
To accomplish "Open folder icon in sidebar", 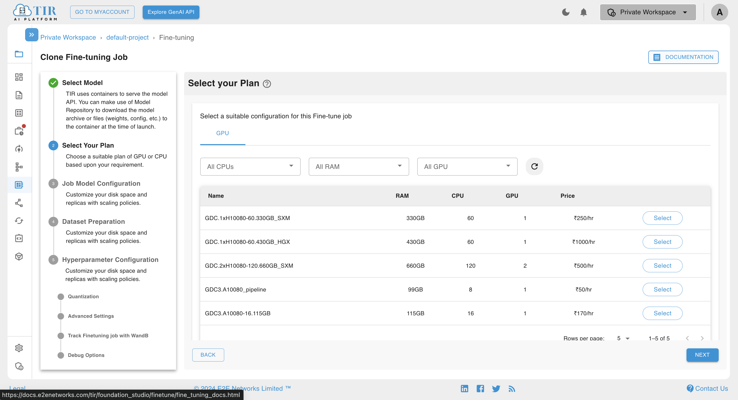I will pos(19,54).
